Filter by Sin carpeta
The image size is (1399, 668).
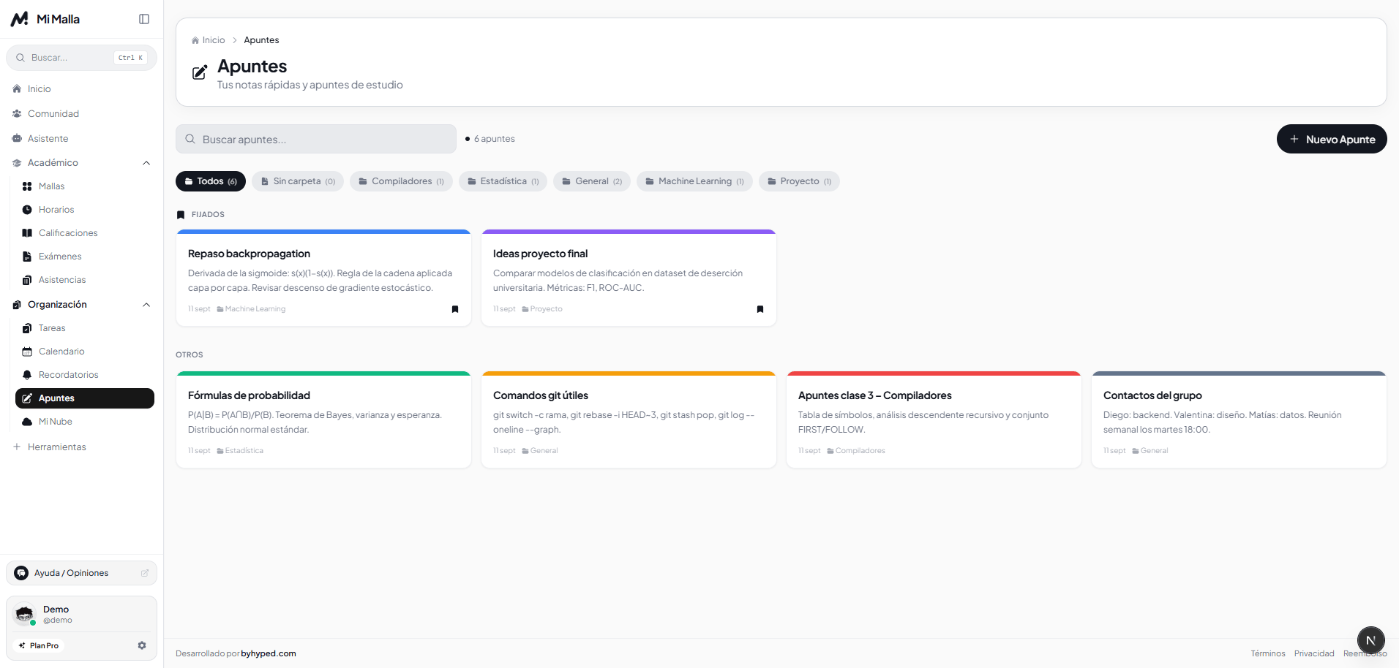pyautogui.click(x=298, y=181)
